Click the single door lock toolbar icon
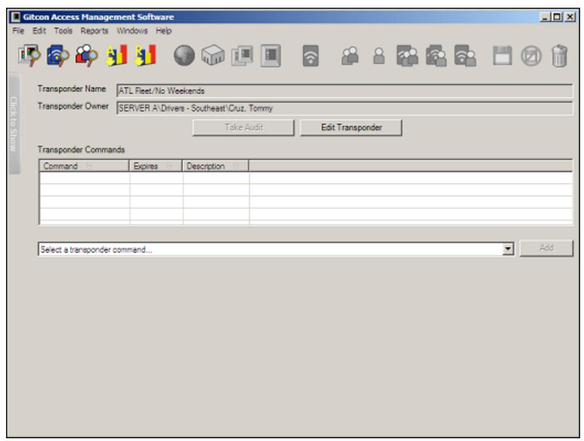Image resolution: width=584 pixels, height=441 pixels. coord(271,56)
